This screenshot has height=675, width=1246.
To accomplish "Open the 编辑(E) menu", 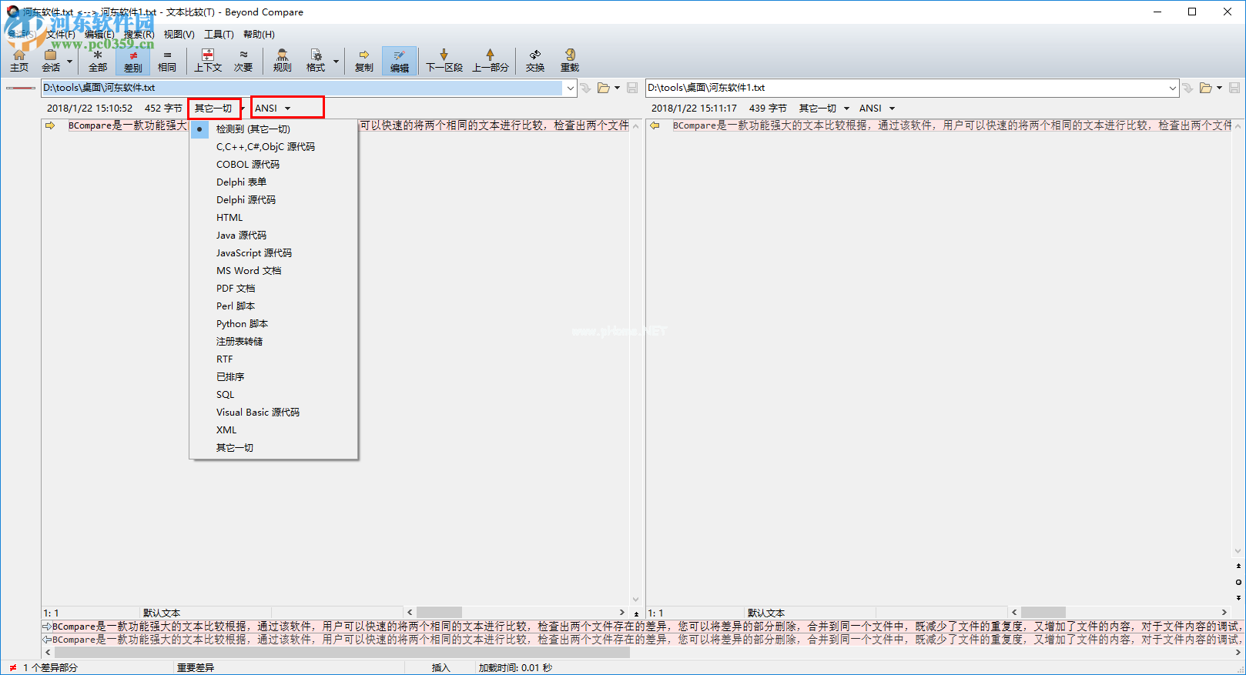I will click(x=99, y=35).
